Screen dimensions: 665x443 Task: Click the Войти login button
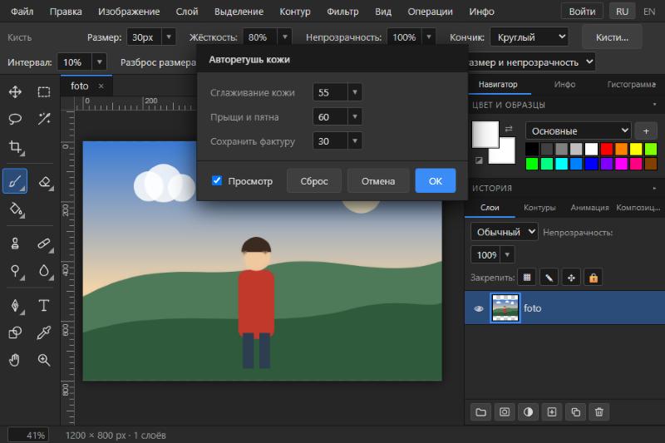[x=582, y=12]
